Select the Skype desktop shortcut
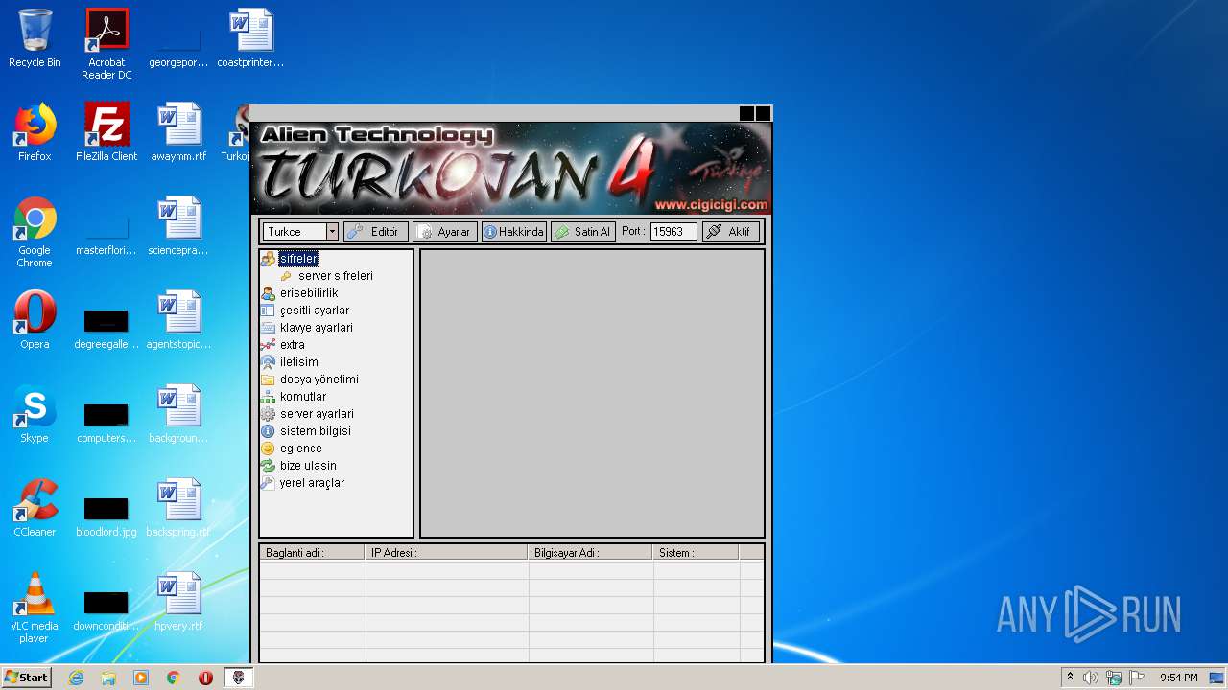 (x=35, y=414)
